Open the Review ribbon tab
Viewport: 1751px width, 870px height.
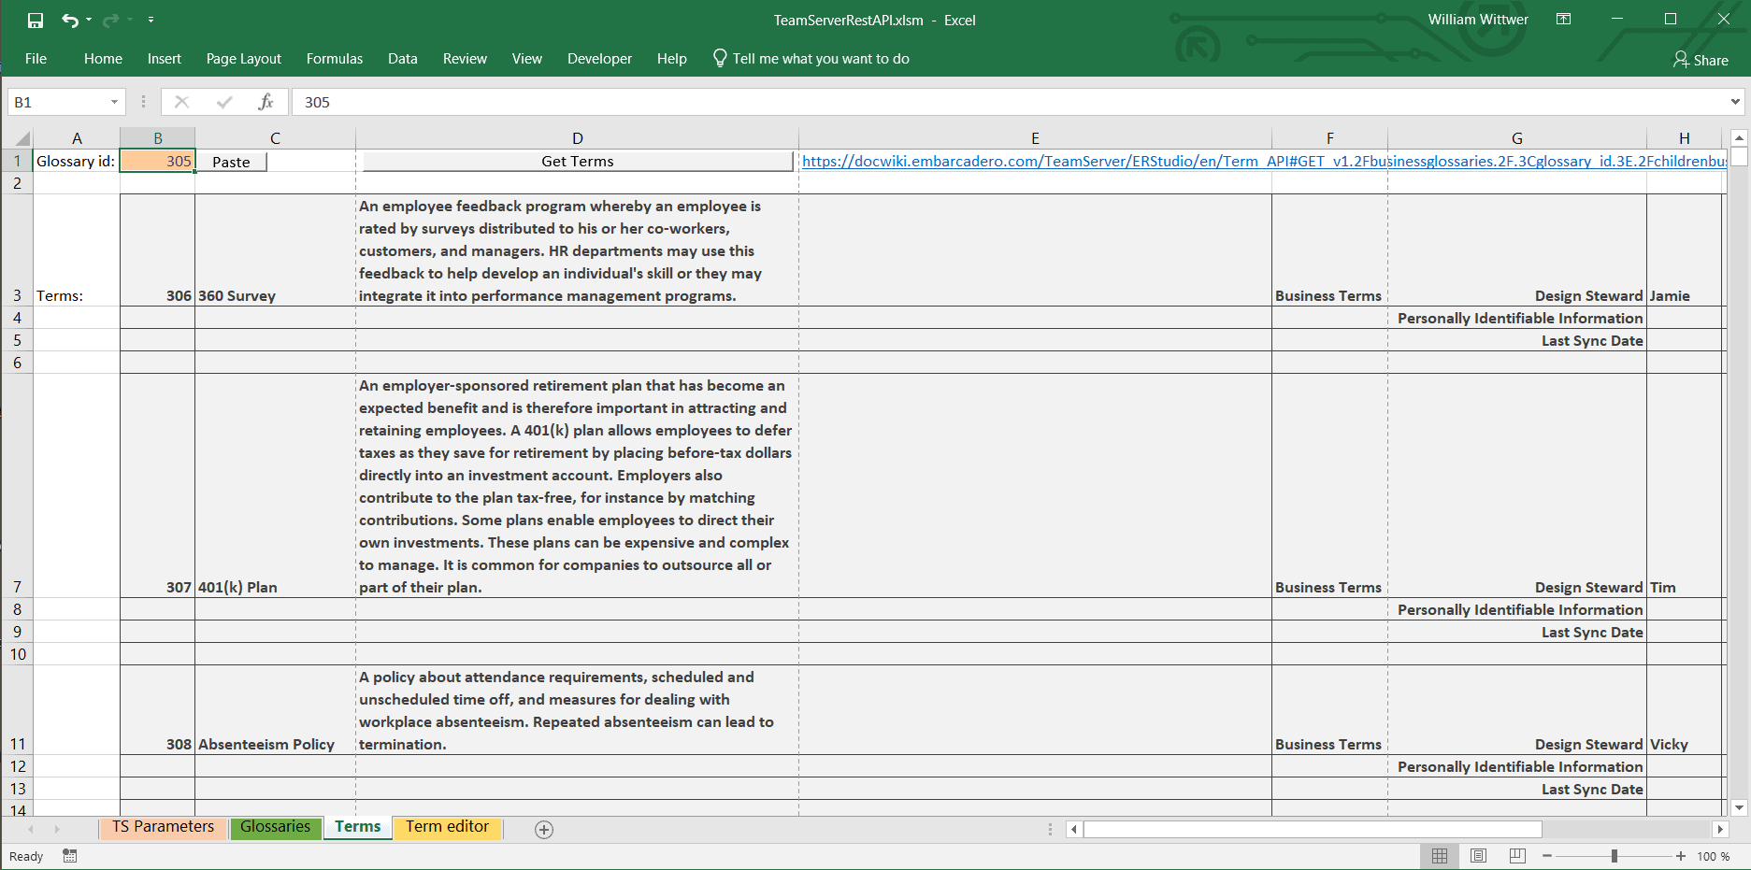tap(465, 59)
